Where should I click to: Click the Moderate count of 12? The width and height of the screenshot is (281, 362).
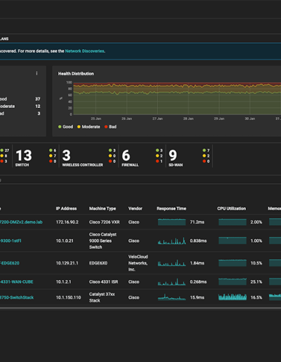38,107
